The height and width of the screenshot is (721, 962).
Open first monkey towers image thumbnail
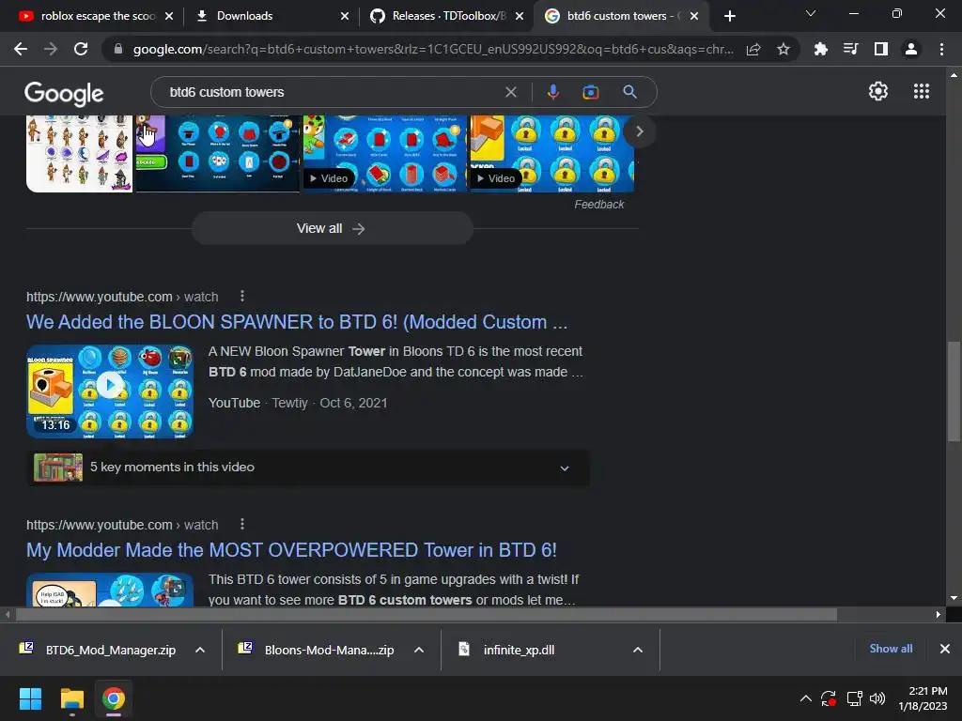(x=79, y=153)
